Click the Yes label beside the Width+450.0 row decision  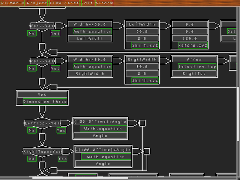(55, 69)
